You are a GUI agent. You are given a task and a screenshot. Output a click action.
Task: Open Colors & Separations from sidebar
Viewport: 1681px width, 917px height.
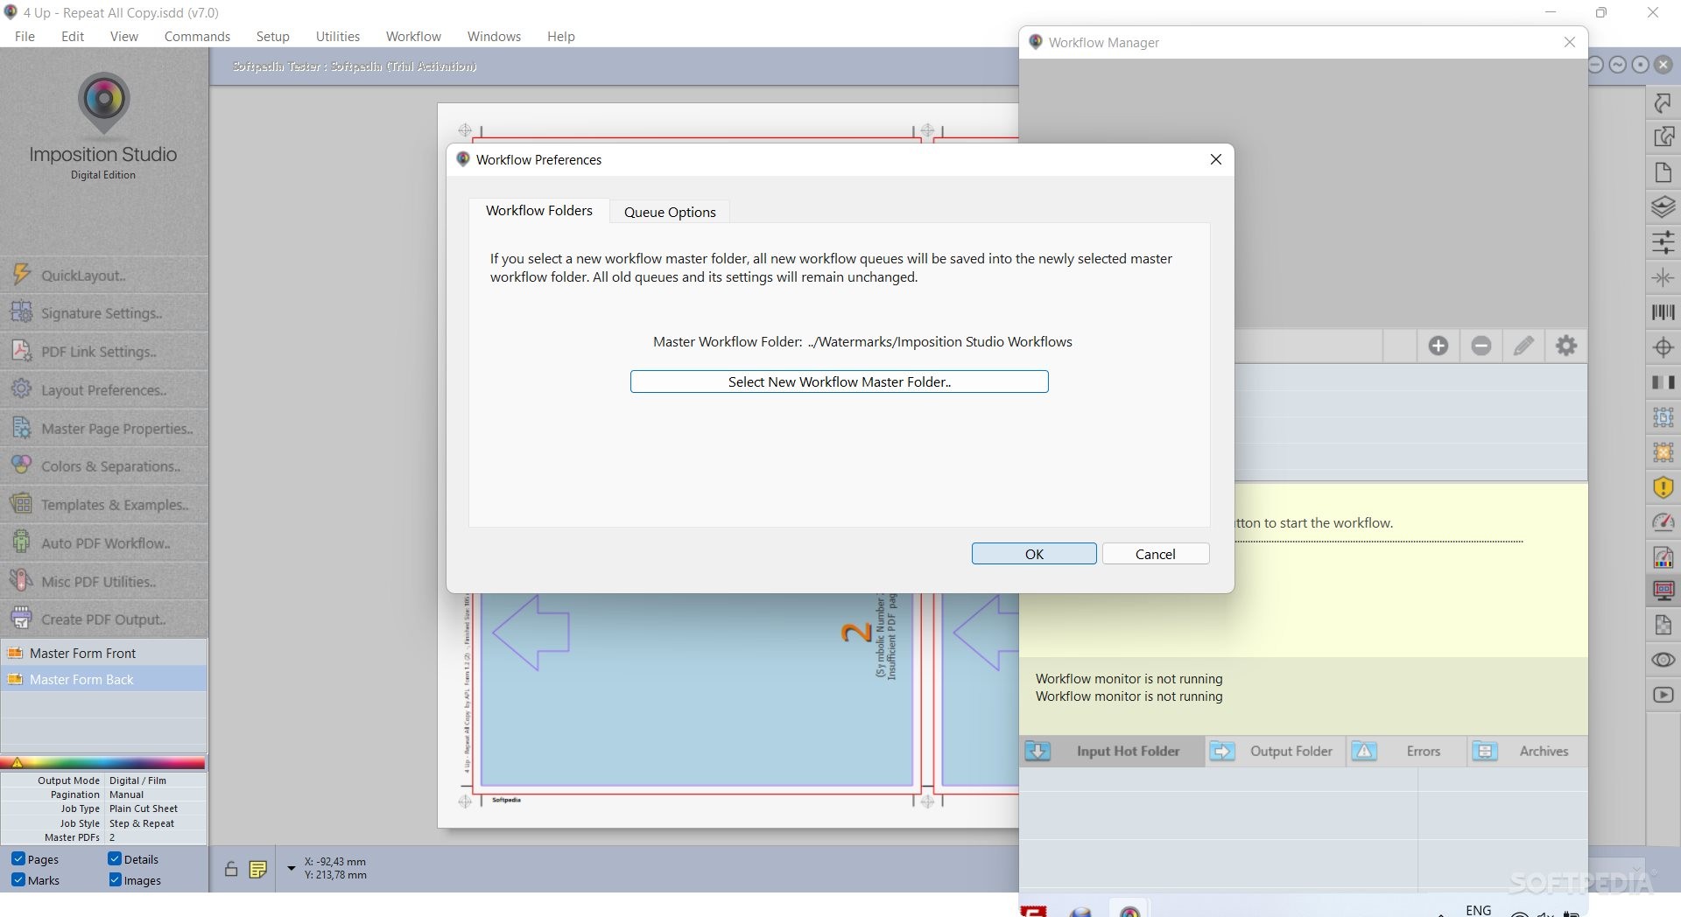click(x=104, y=466)
